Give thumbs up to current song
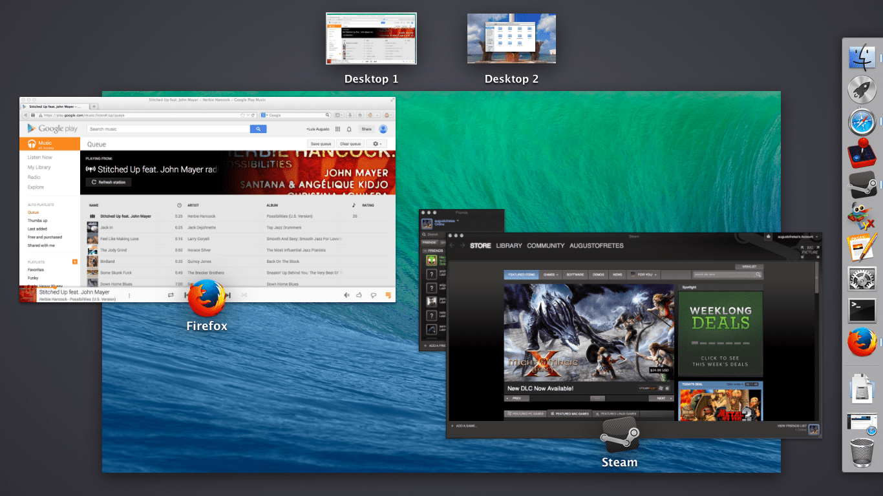The image size is (883, 496). [359, 295]
